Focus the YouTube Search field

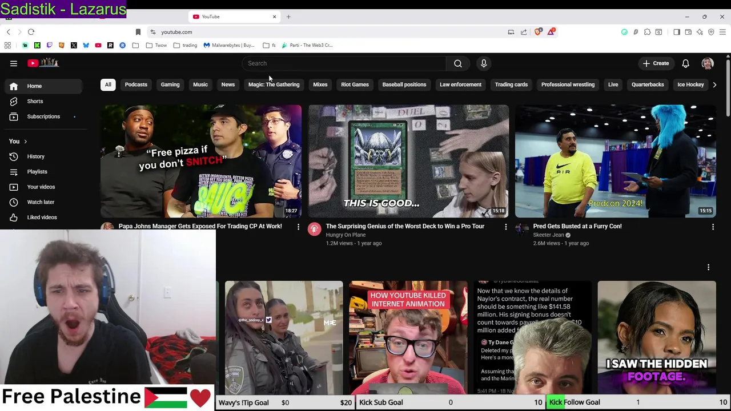(x=345, y=63)
